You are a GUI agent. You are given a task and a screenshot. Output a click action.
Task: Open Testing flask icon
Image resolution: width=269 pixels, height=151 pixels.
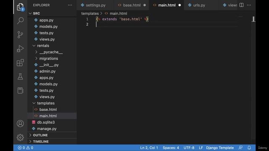[x=20, y=76]
